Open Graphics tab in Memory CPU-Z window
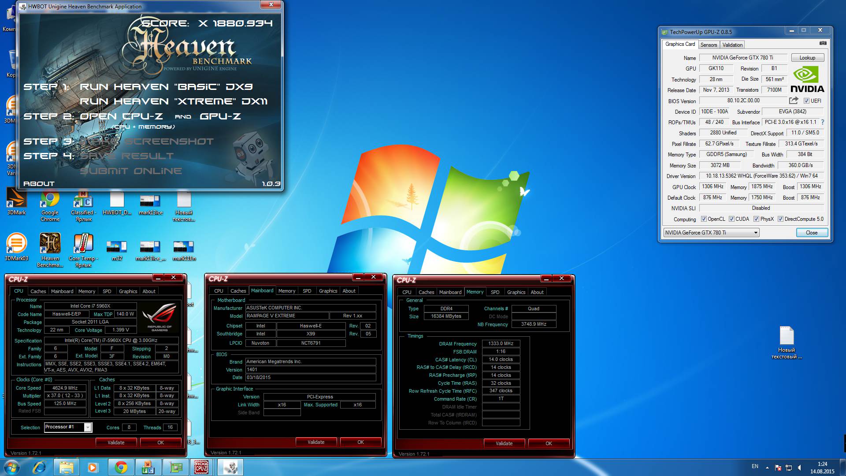 point(516,292)
